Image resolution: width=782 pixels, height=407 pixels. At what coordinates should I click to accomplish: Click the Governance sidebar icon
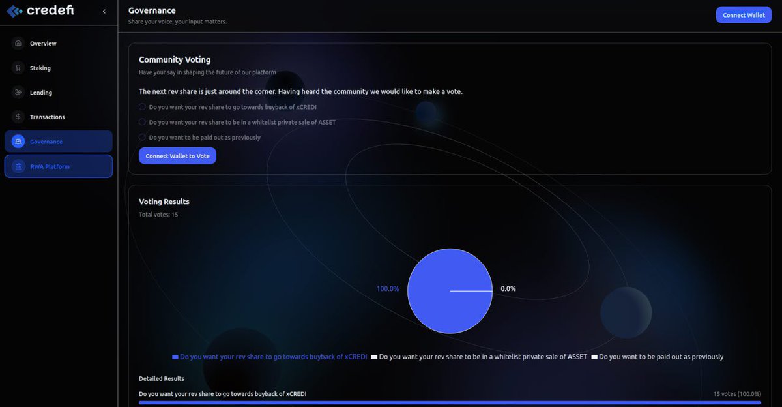pos(18,142)
